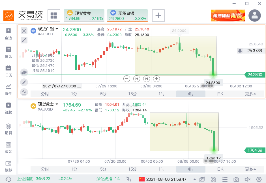Select the 日K timeframe on the gold chart
Viewport: 266px width, 183px height.
click(x=220, y=169)
